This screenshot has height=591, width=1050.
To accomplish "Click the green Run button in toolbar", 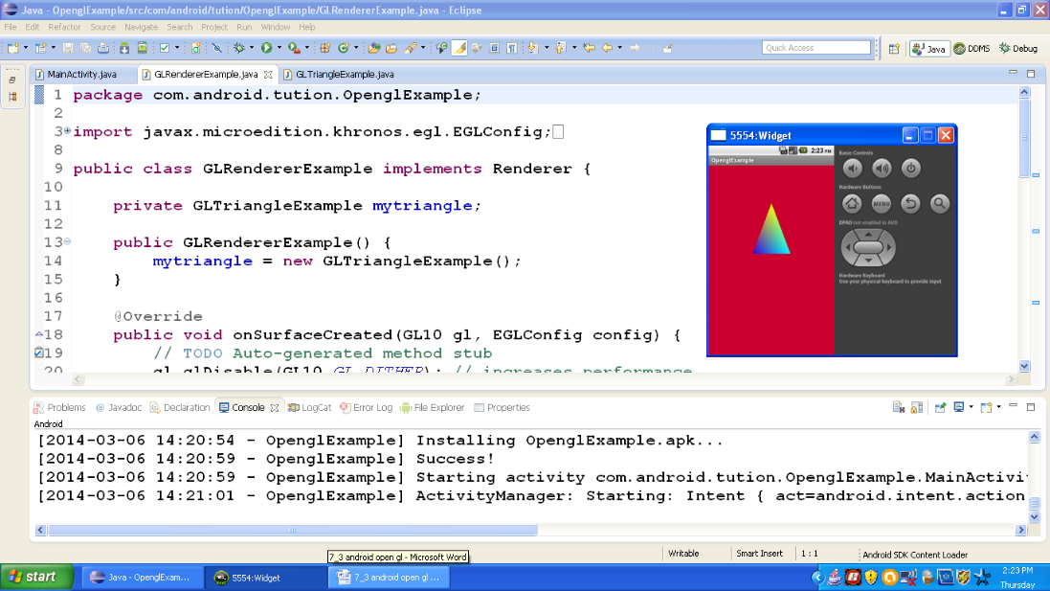I will click(266, 48).
